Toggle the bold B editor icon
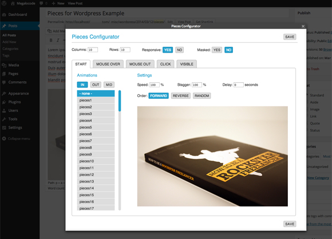This screenshot has width=332, height=239. click(51, 40)
